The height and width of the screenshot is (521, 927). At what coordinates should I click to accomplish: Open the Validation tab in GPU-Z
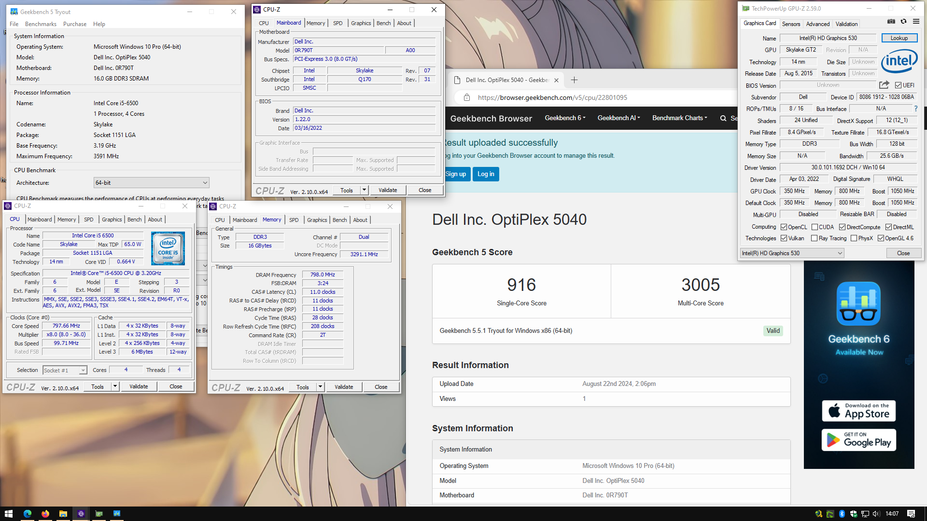tap(846, 24)
